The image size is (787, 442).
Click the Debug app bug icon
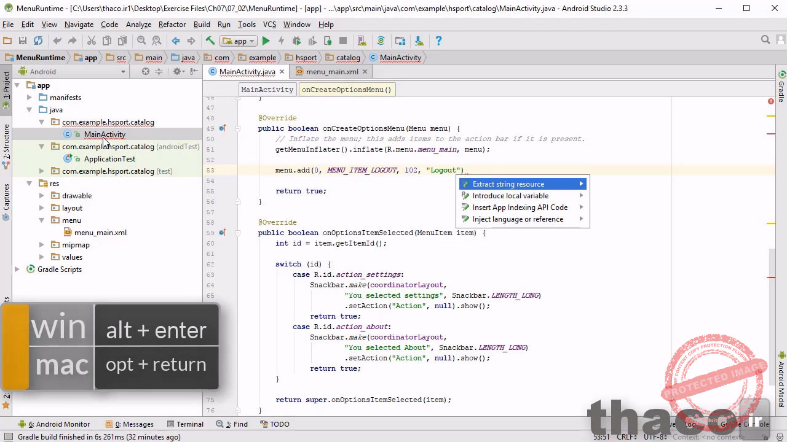(x=296, y=41)
